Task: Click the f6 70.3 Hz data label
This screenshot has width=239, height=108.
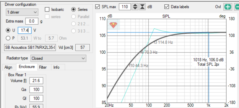Action: click(x=149, y=52)
